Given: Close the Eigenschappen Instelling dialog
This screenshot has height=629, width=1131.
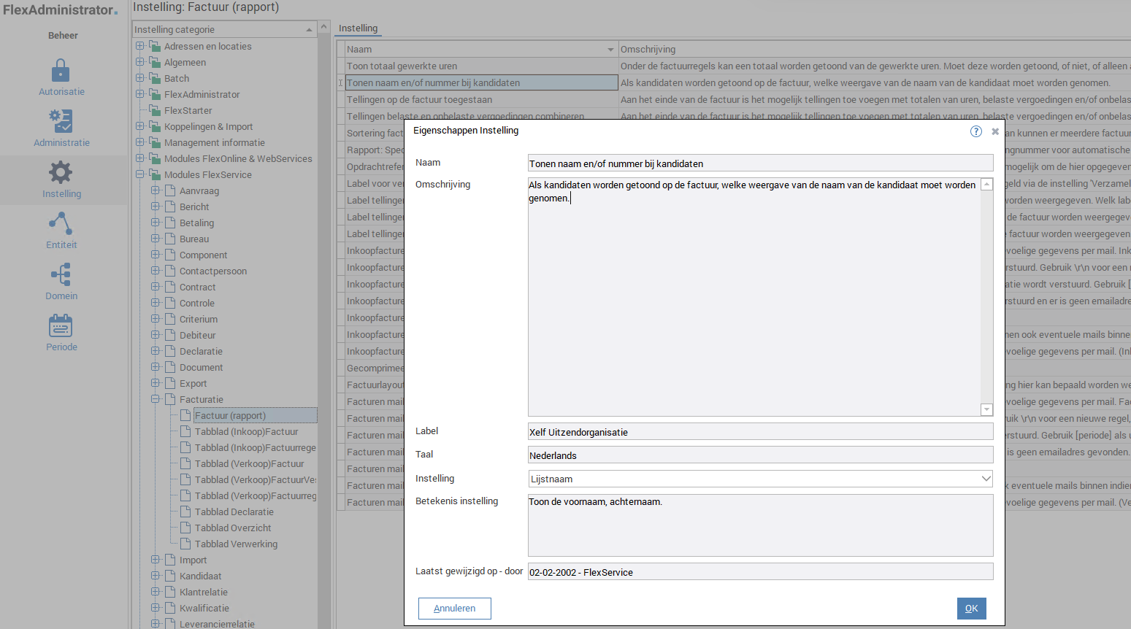Looking at the screenshot, I should pos(994,131).
